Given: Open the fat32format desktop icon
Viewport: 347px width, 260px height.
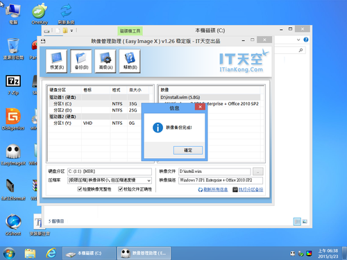Looking at the screenshot, I should tap(13, 190).
